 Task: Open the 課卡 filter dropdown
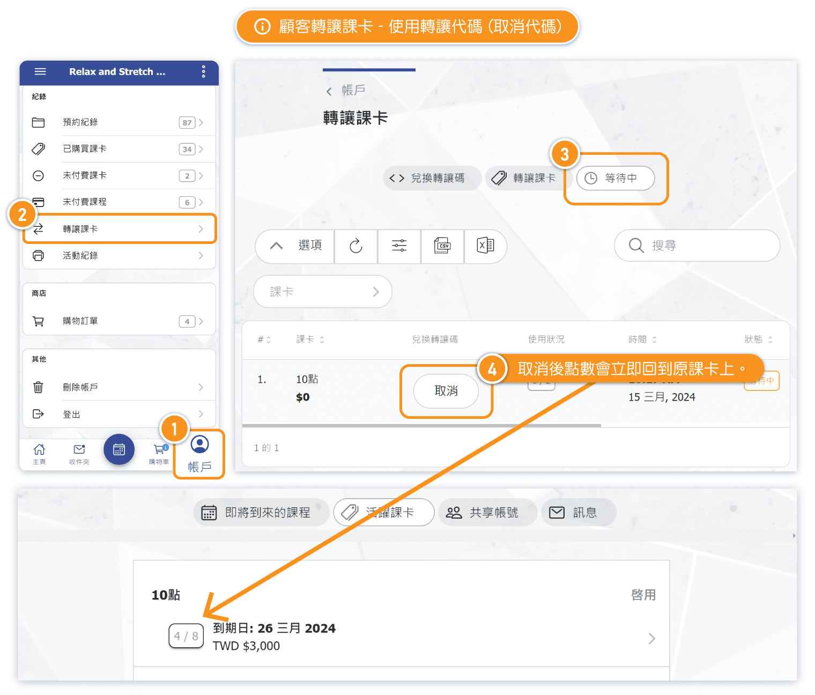coord(323,292)
